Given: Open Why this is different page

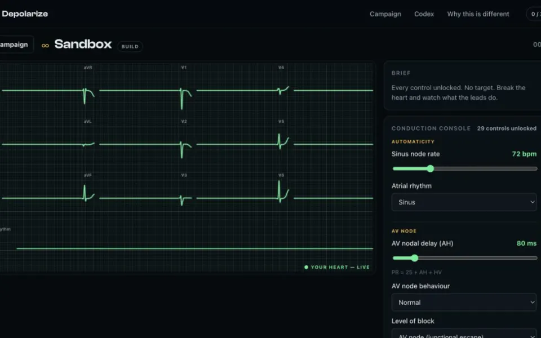Looking at the screenshot, I should (478, 14).
